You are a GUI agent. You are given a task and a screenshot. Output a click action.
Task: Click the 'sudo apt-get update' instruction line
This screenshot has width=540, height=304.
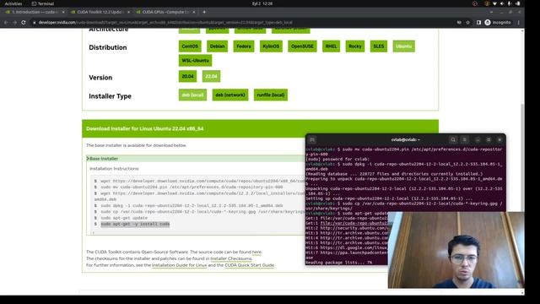click(124, 218)
